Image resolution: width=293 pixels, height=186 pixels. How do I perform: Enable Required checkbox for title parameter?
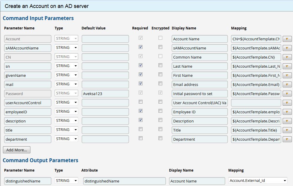[140, 129]
